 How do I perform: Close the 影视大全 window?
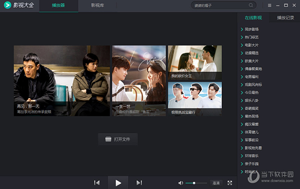coord(294,5)
